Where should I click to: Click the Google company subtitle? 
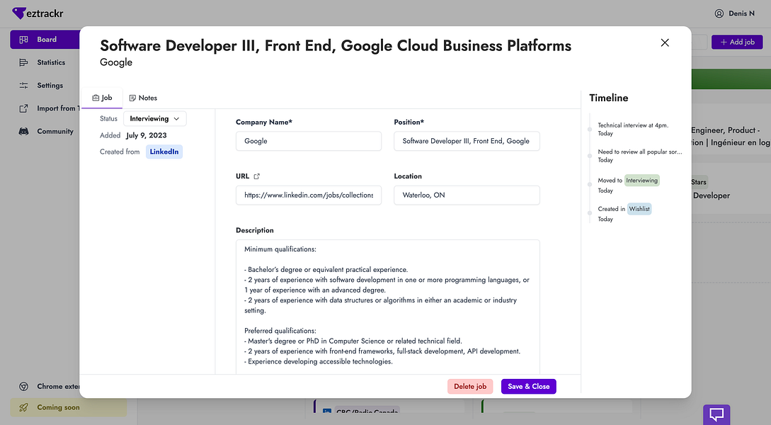click(x=116, y=62)
